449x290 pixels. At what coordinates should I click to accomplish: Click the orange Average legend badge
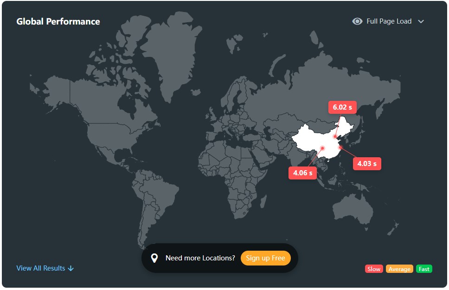(x=399, y=269)
